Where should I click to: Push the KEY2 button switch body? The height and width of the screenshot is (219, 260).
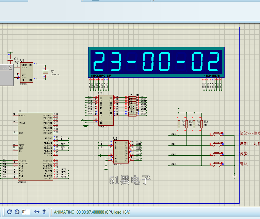point(217,154)
